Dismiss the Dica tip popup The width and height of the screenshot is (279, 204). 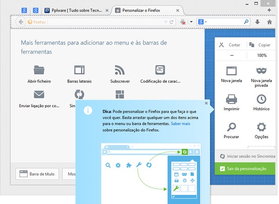point(206,103)
